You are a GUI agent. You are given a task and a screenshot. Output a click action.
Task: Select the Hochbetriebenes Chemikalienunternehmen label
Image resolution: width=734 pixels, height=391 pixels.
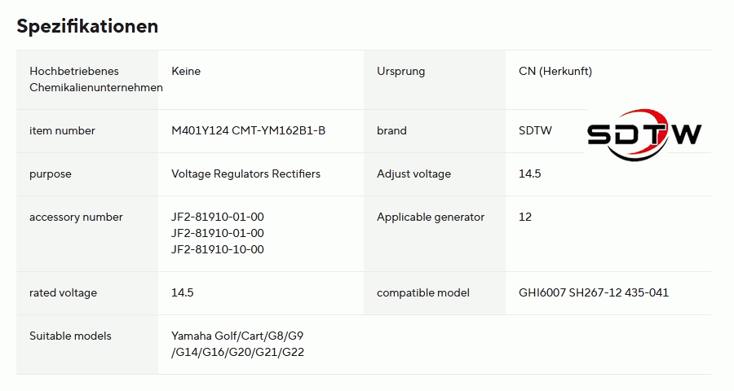(x=96, y=80)
